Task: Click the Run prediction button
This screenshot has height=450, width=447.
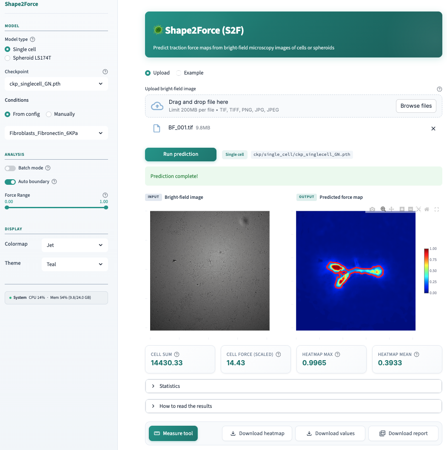Action: (180, 155)
